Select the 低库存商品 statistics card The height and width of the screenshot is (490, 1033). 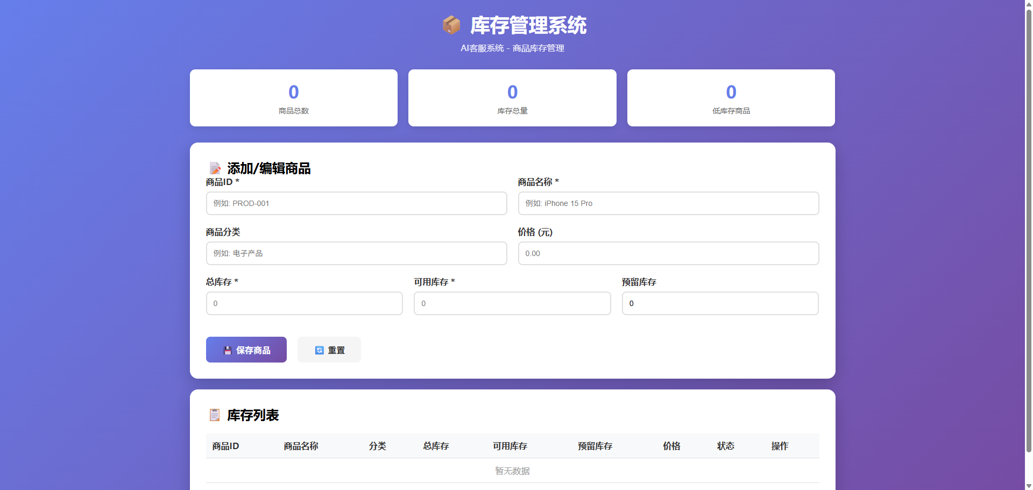tap(731, 98)
